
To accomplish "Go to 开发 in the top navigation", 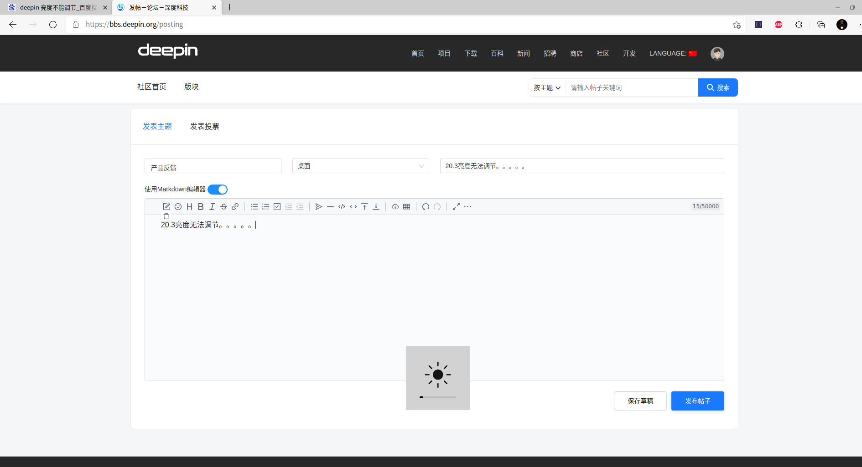I will 629,53.
